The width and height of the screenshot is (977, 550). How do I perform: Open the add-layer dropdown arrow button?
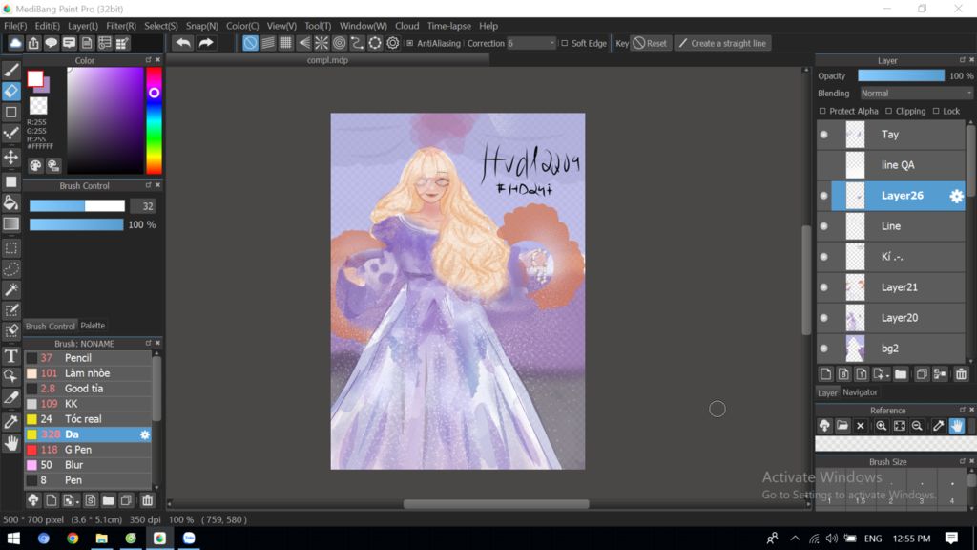click(x=881, y=374)
